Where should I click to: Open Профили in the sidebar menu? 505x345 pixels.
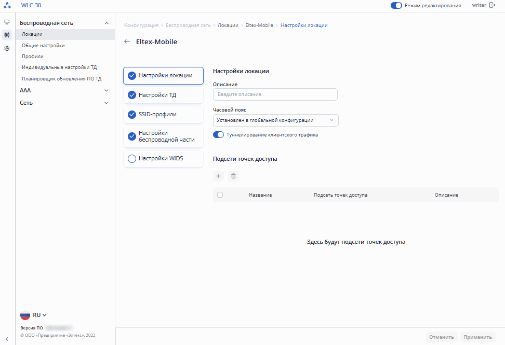tap(33, 56)
